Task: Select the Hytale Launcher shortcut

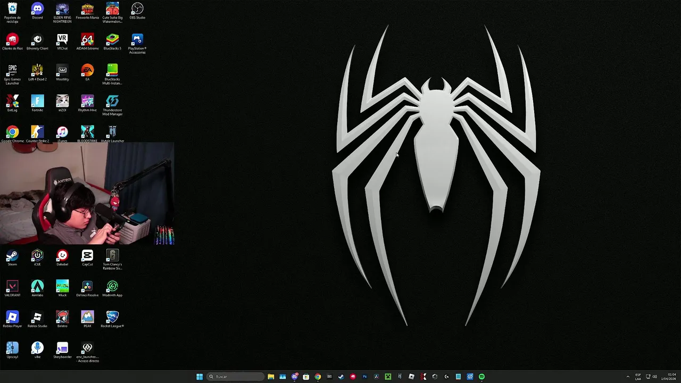Action: coord(112,134)
